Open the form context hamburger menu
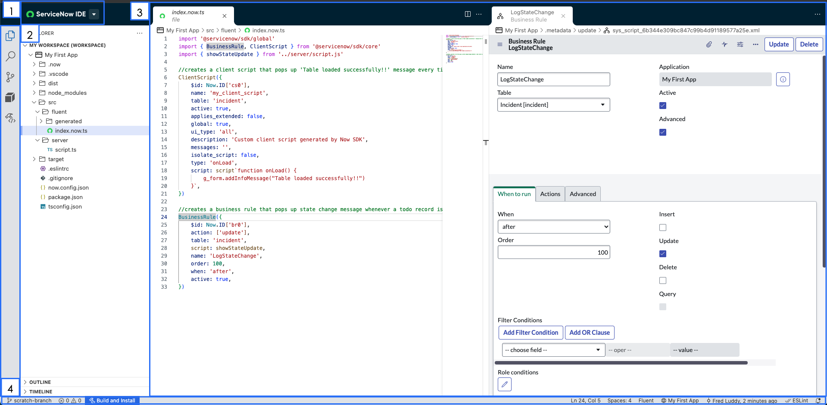The image size is (827, 405). click(500, 44)
